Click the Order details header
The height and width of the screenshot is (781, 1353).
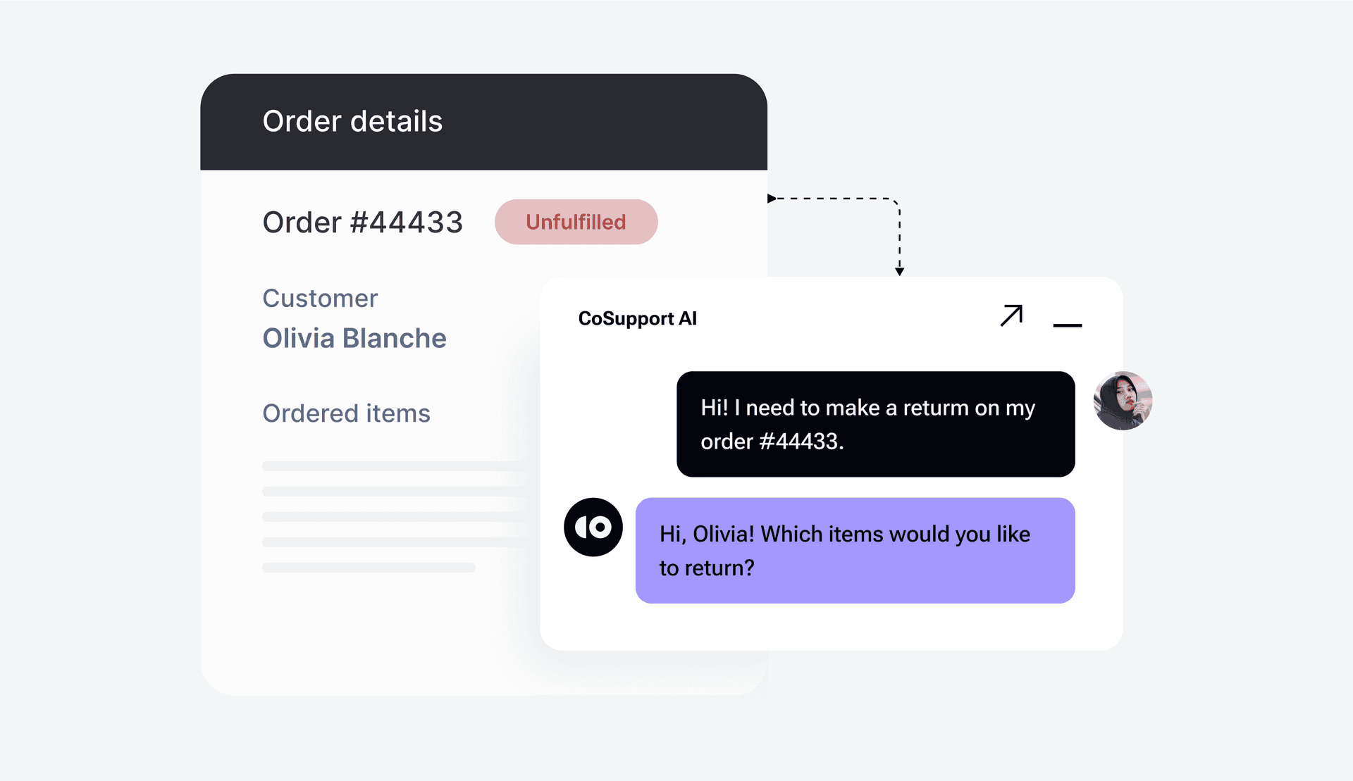(x=352, y=121)
